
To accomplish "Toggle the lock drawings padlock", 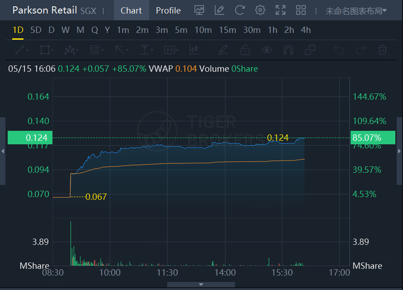I will coord(245,50).
